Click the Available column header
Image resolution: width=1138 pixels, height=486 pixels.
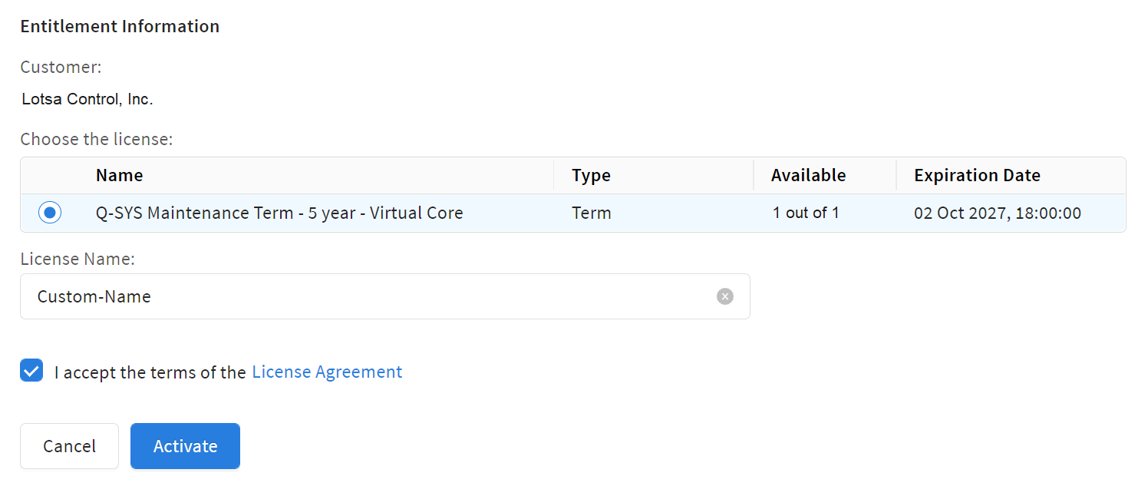click(808, 175)
